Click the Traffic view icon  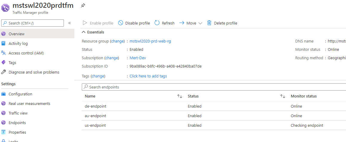(3, 113)
